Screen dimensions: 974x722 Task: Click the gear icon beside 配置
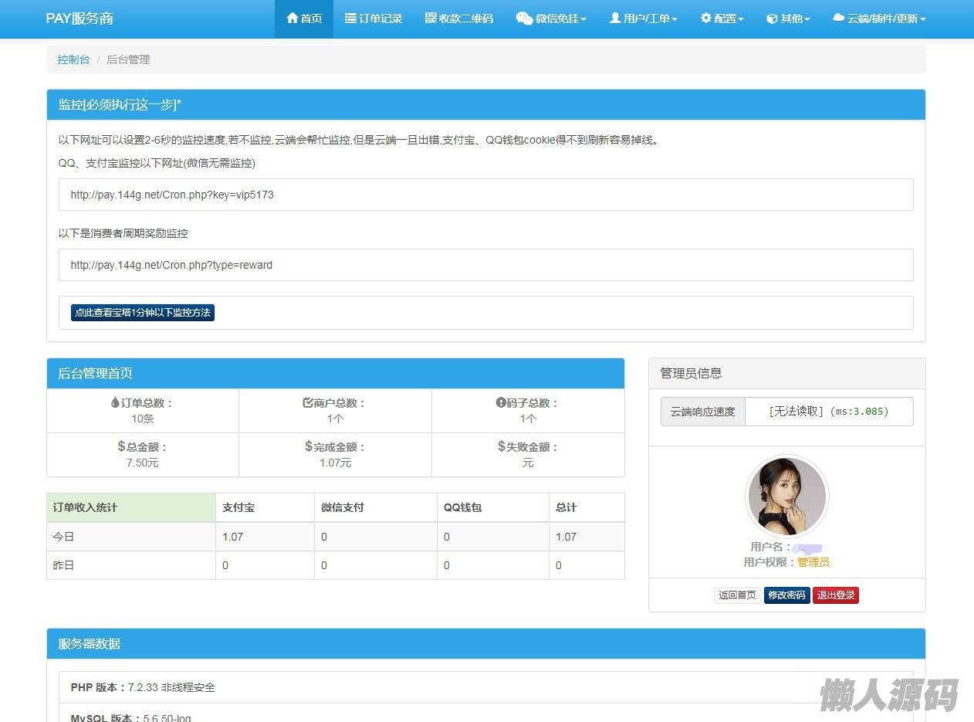point(705,19)
